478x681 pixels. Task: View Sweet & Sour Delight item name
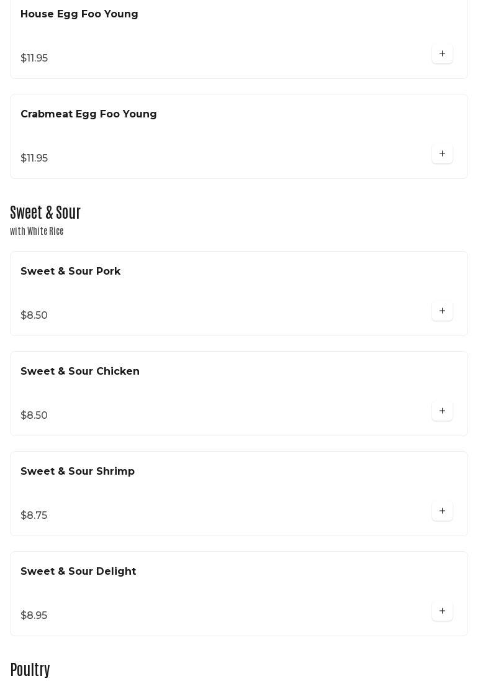[78, 572]
